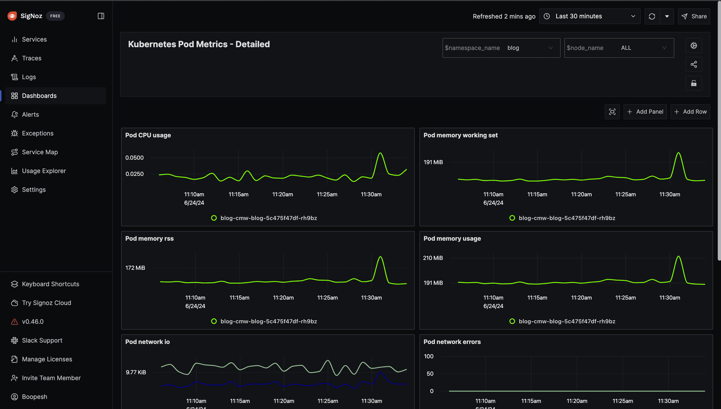Go to Logs in the sidebar

pyautogui.click(x=56, y=77)
